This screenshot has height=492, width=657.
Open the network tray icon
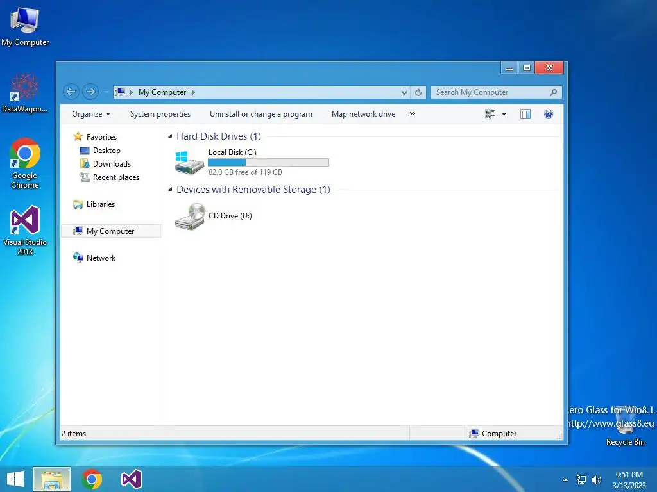pos(581,479)
